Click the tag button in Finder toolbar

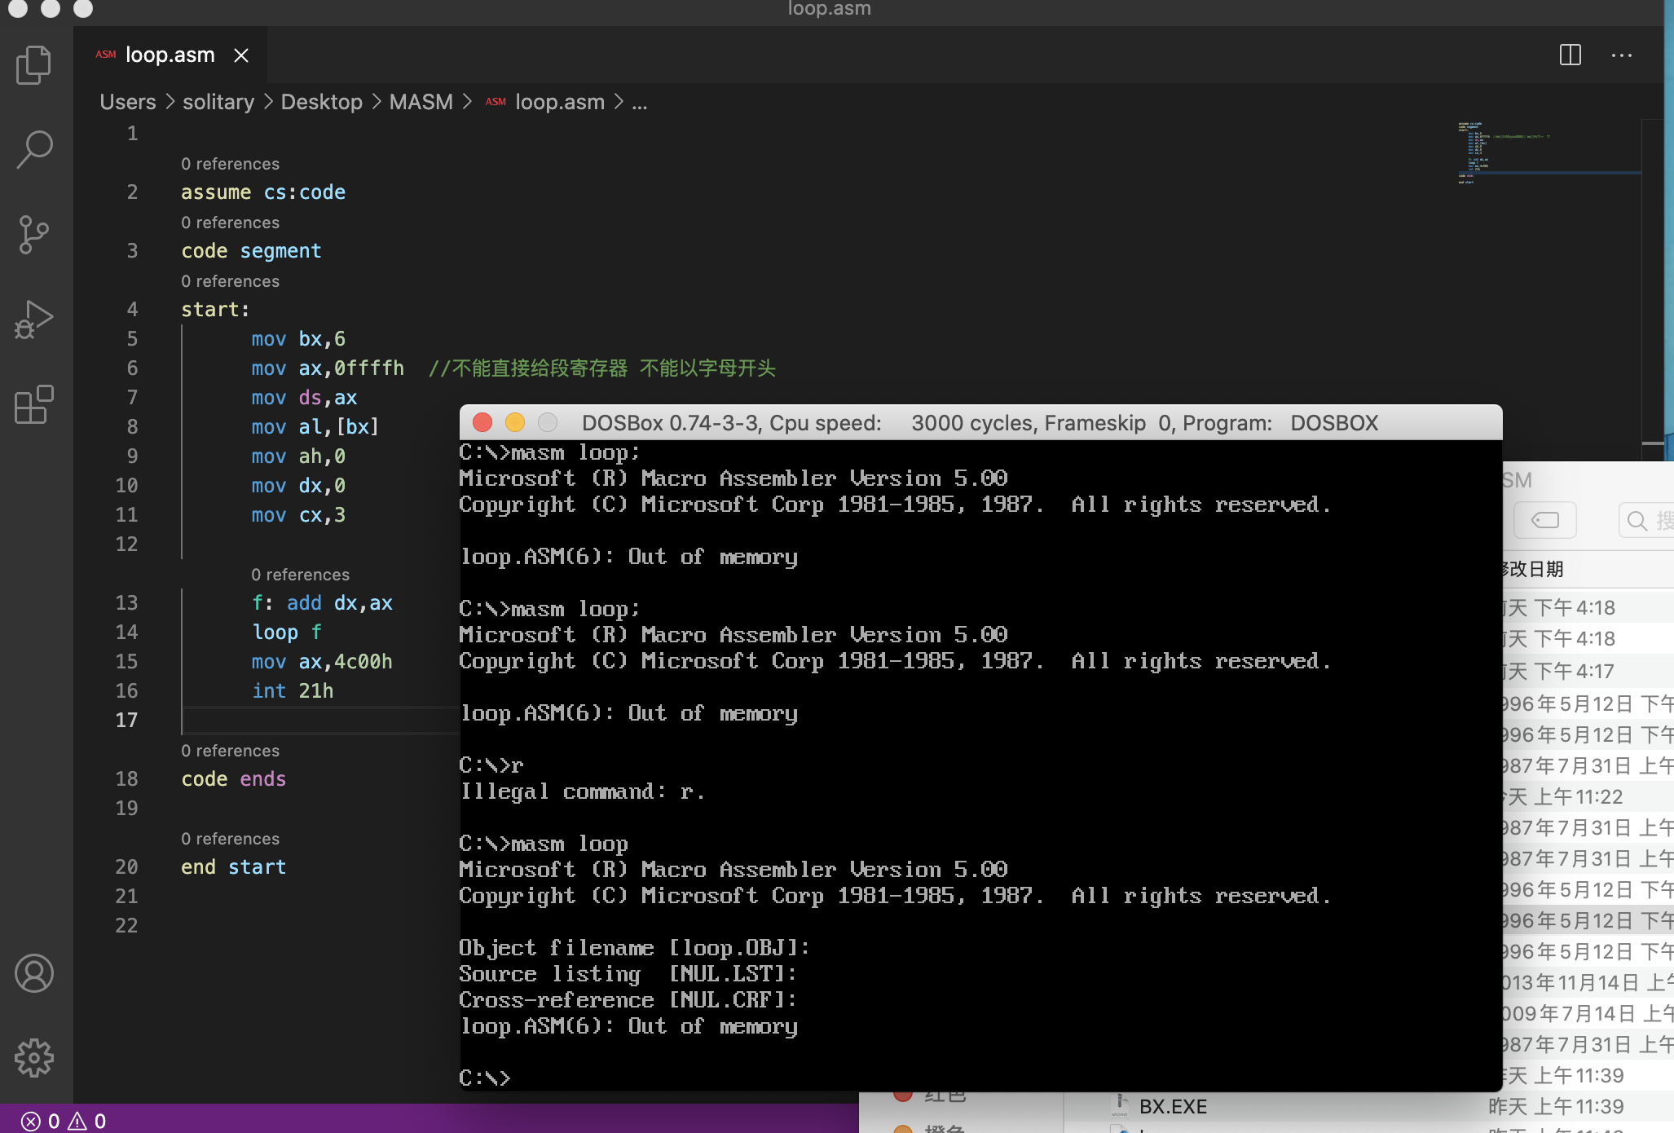(x=1544, y=520)
